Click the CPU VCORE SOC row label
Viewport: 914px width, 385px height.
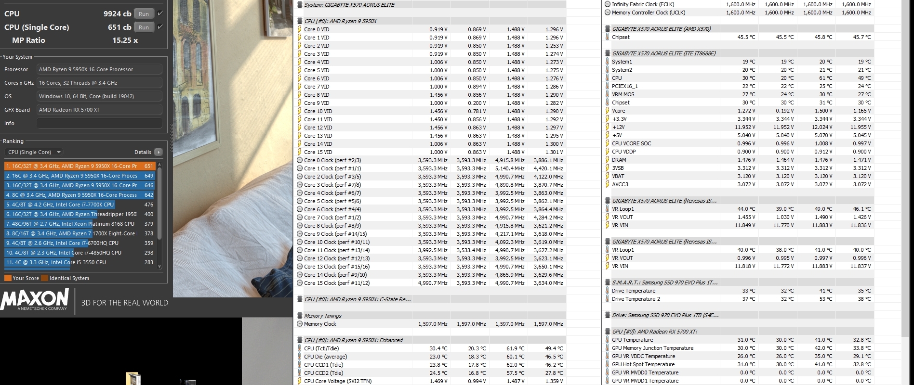[632, 143]
